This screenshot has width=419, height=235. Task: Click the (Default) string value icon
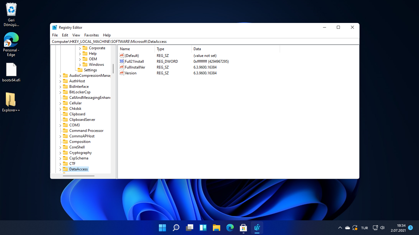click(122, 56)
